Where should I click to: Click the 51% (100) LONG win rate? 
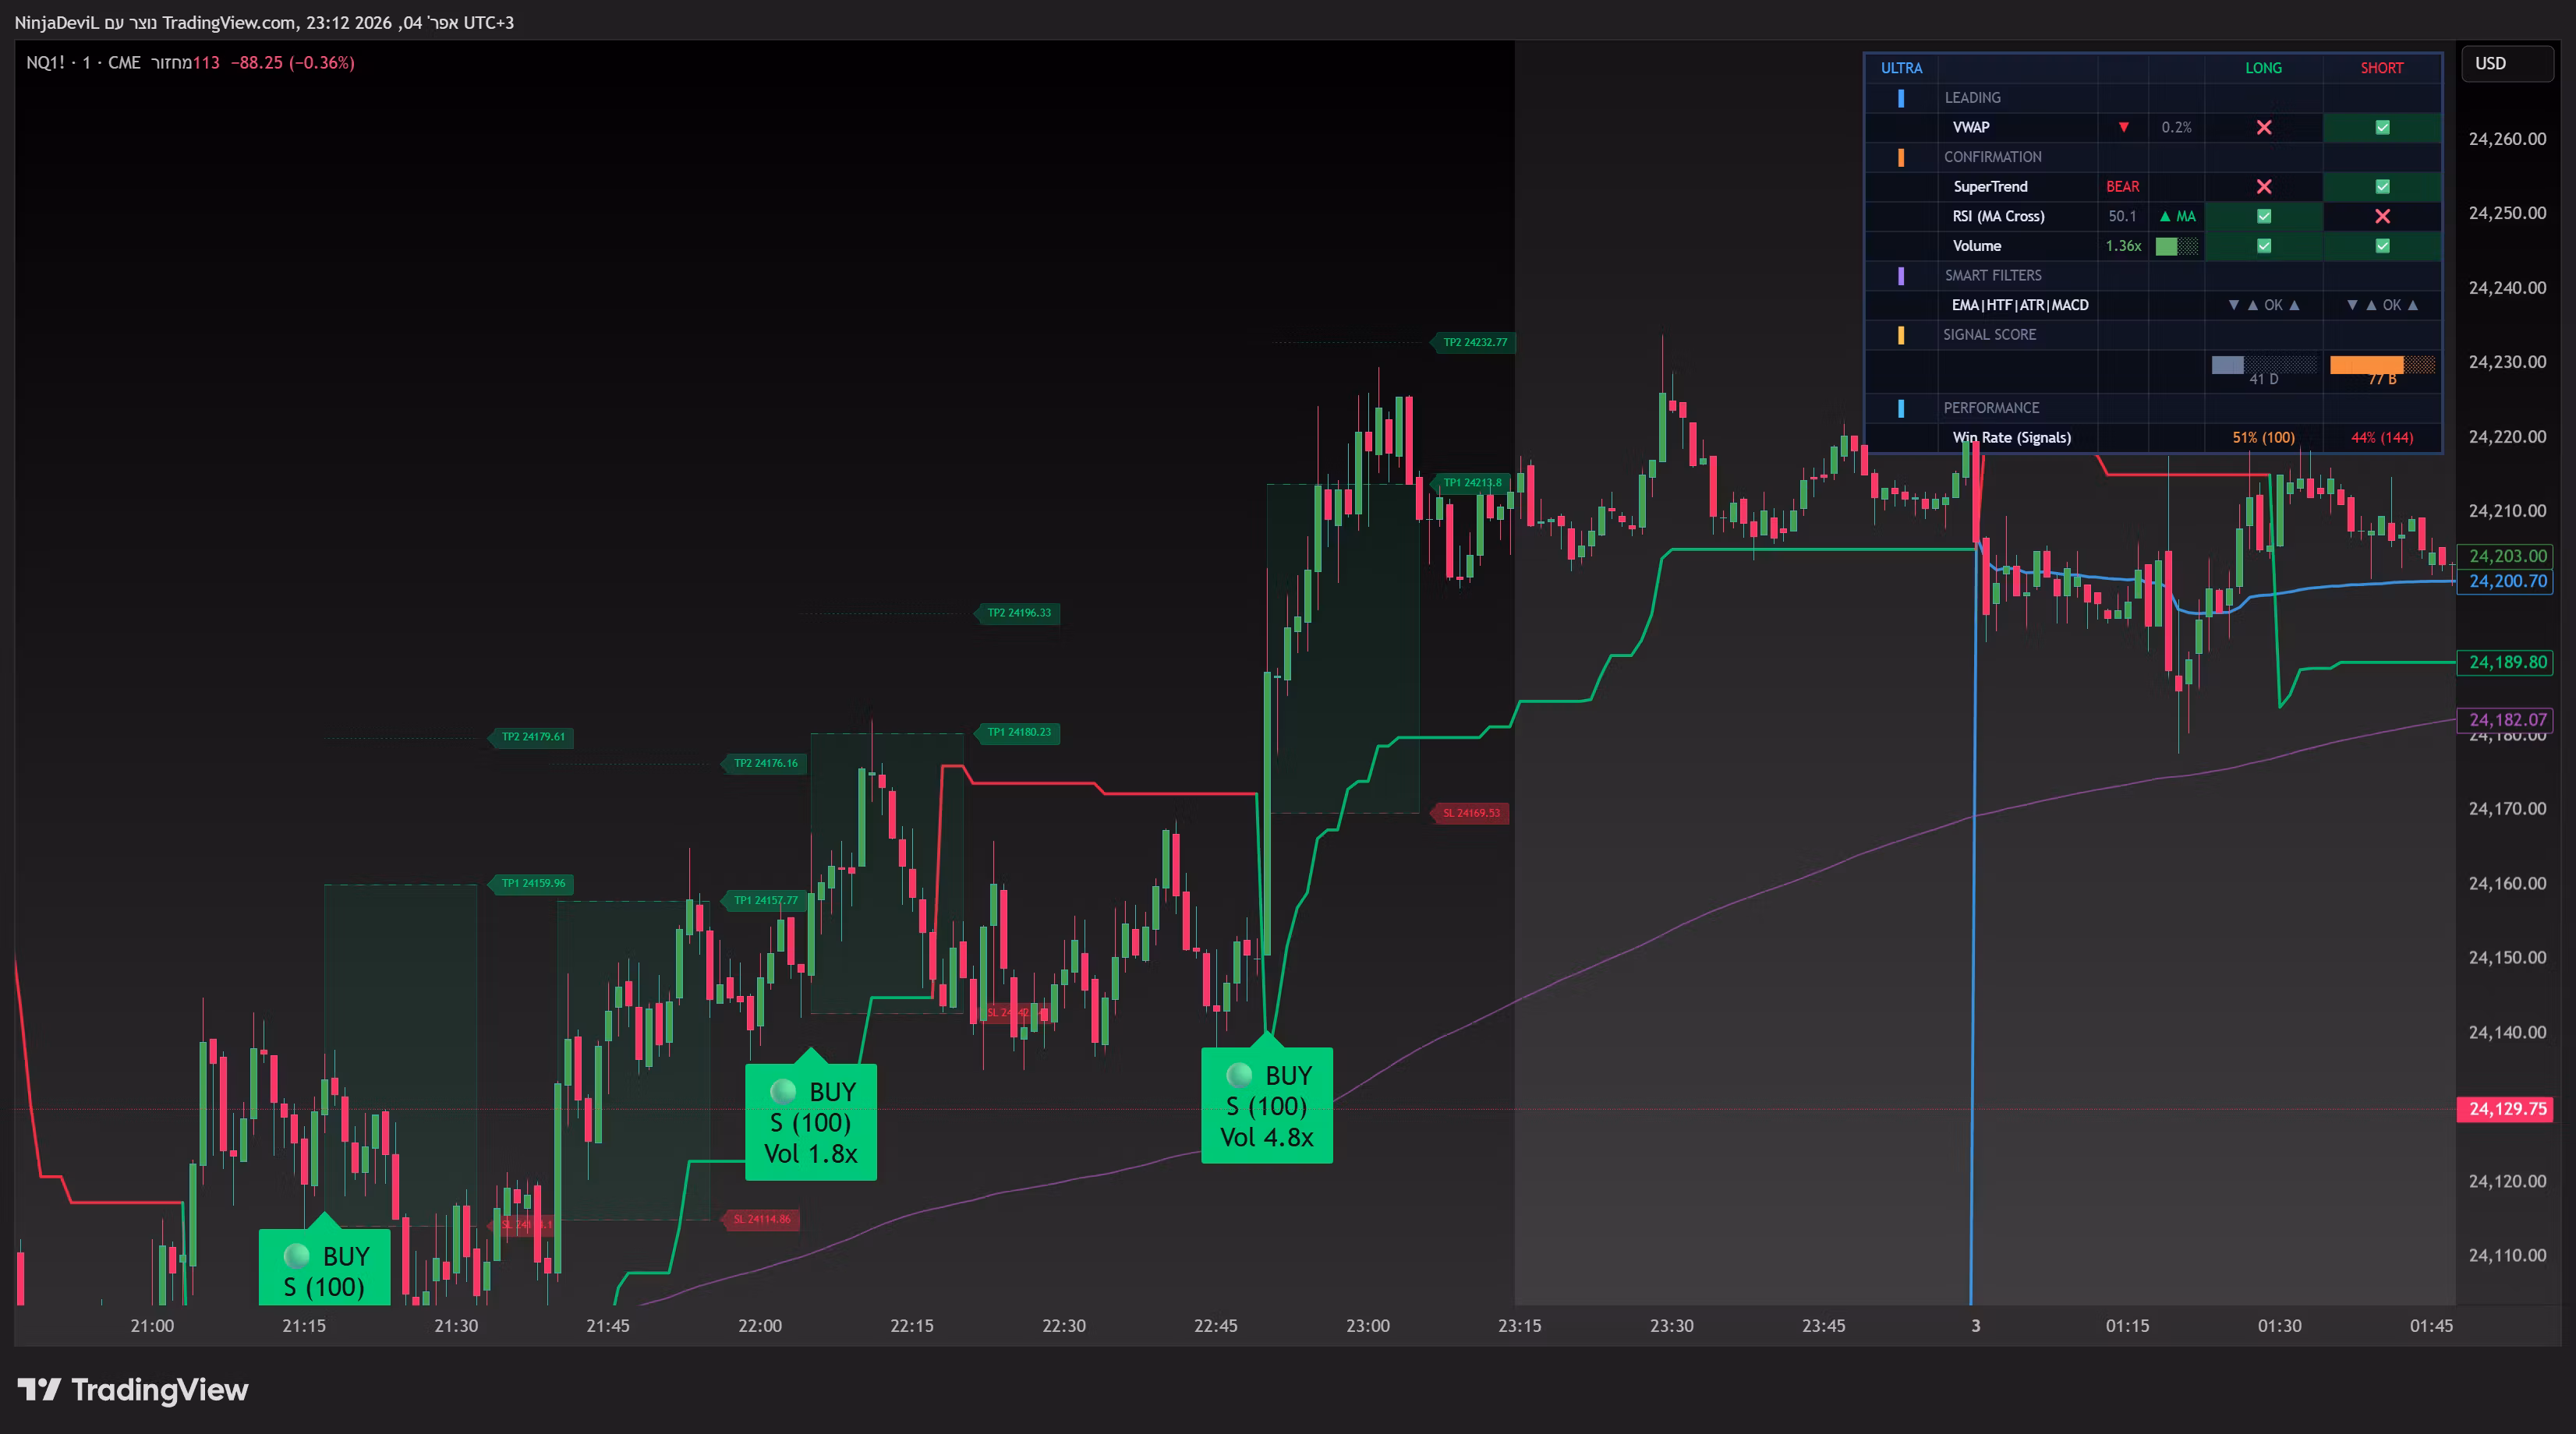click(x=2263, y=438)
